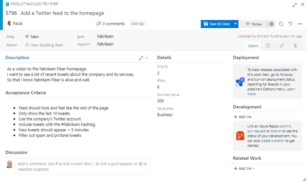Click the Azure Repos git icon

pyautogui.click(x=240, y=136)
